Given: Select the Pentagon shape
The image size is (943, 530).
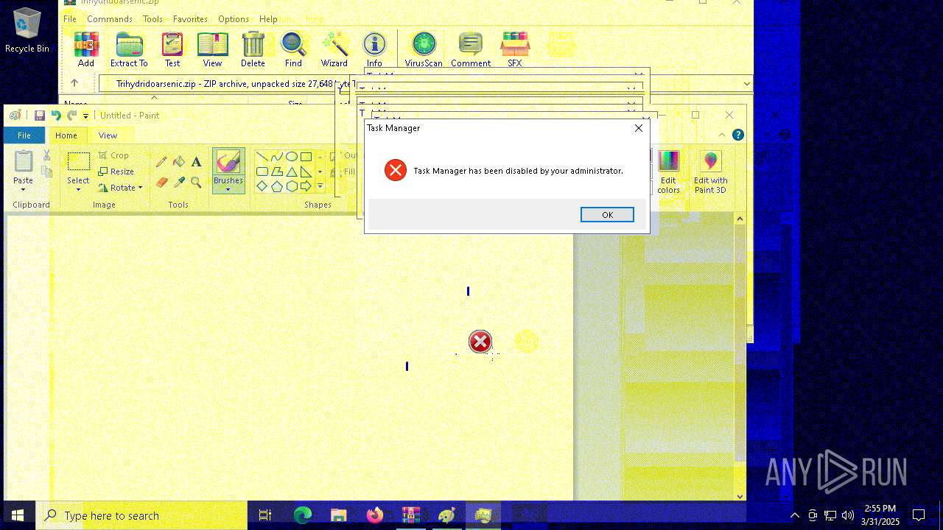Looking at the screenshot, I should coord(276,186).
